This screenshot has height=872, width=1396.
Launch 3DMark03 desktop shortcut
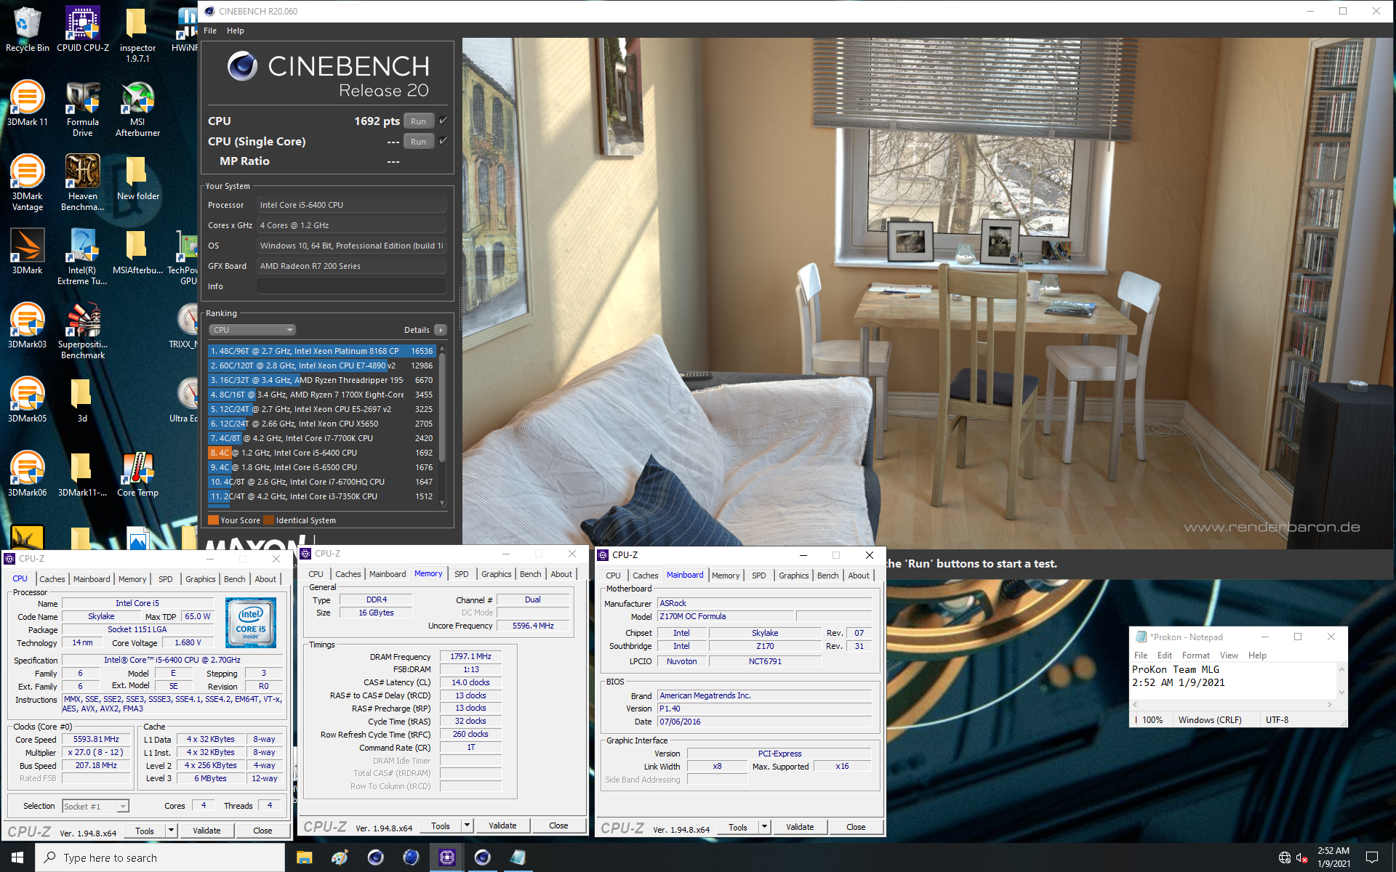[x=27, y=326]
